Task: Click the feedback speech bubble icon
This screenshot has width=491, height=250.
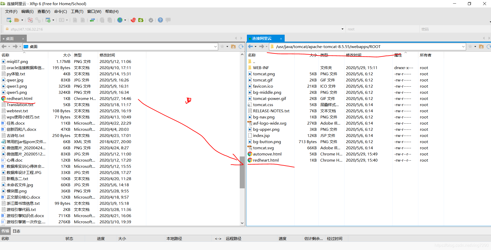Action: (x=168, y=20)
